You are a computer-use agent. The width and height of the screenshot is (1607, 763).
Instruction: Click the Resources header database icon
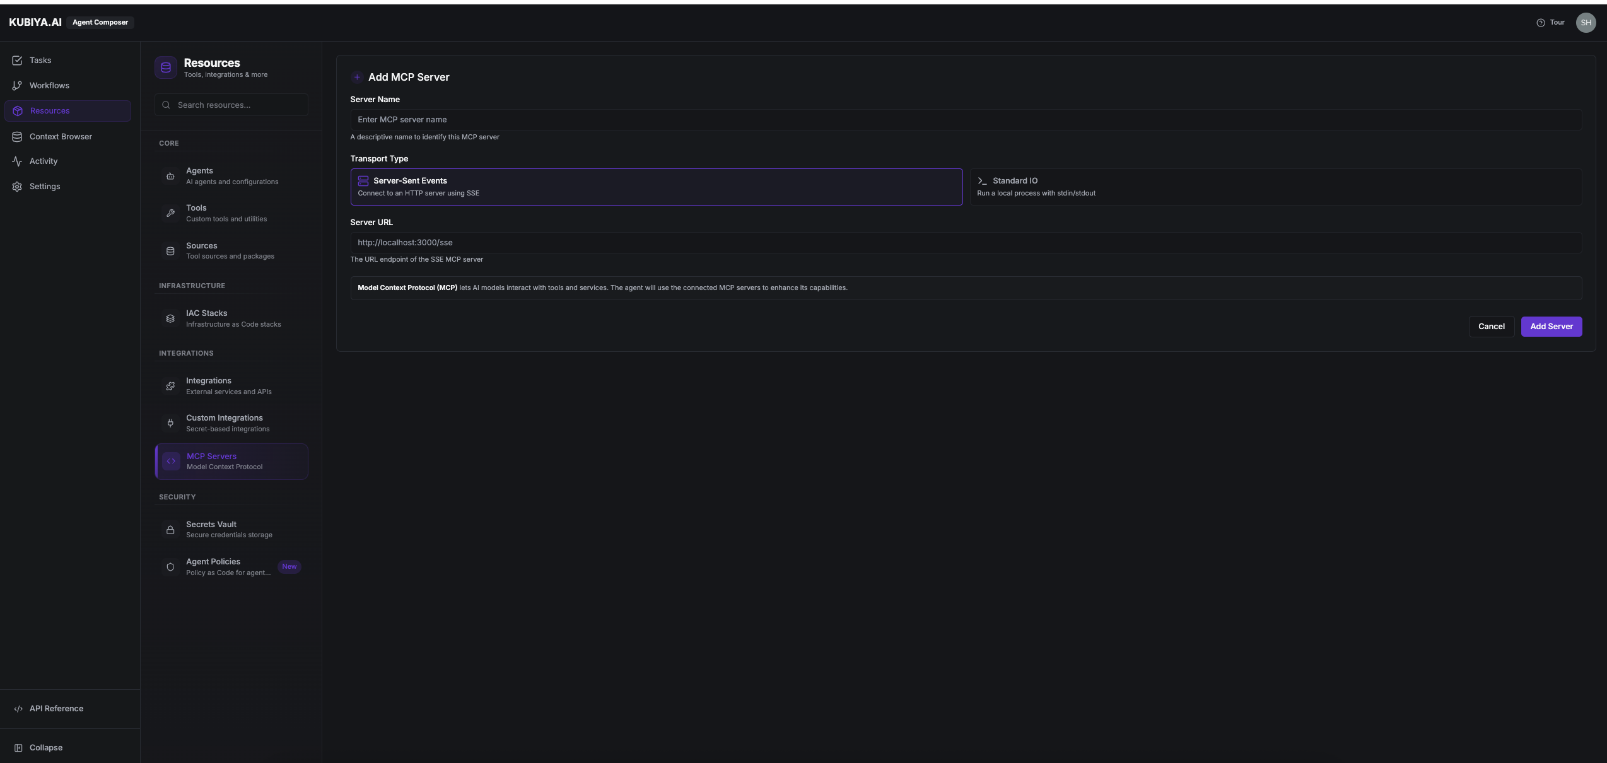tap(166, 67)
